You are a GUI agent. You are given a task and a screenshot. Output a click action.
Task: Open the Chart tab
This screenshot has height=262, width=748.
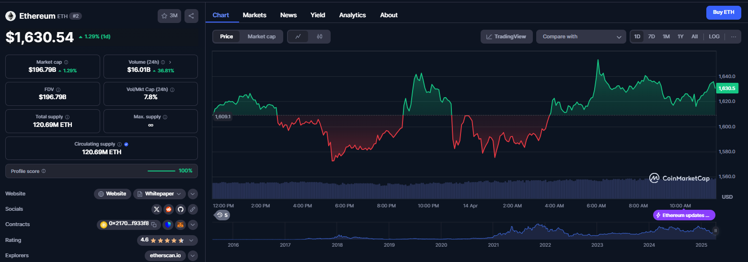[x=221, y=15]
